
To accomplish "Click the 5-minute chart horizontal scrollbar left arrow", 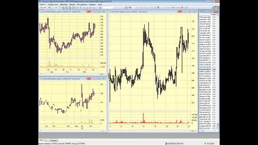I will click(x=41, y=130).
